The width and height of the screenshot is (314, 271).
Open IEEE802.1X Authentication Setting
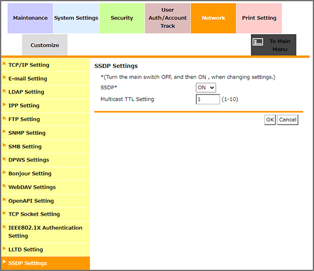point(46,232)
